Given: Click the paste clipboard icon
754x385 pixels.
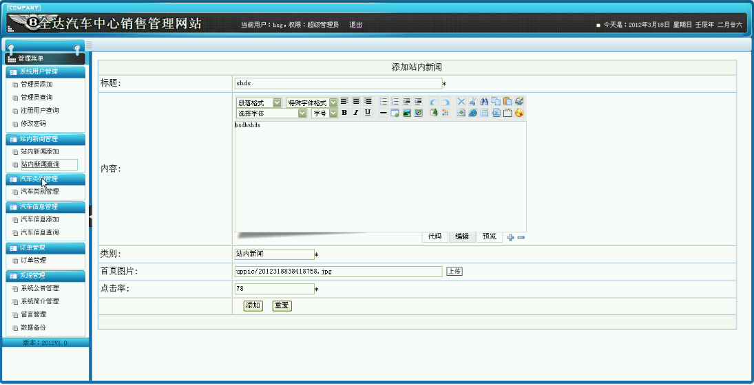Looking at the screenshot, I should tap(507, 101).
